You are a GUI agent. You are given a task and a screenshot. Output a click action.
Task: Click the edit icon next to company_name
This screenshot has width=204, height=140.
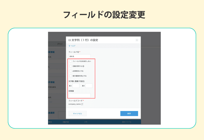pyautogui.click(x=82, y=104)
